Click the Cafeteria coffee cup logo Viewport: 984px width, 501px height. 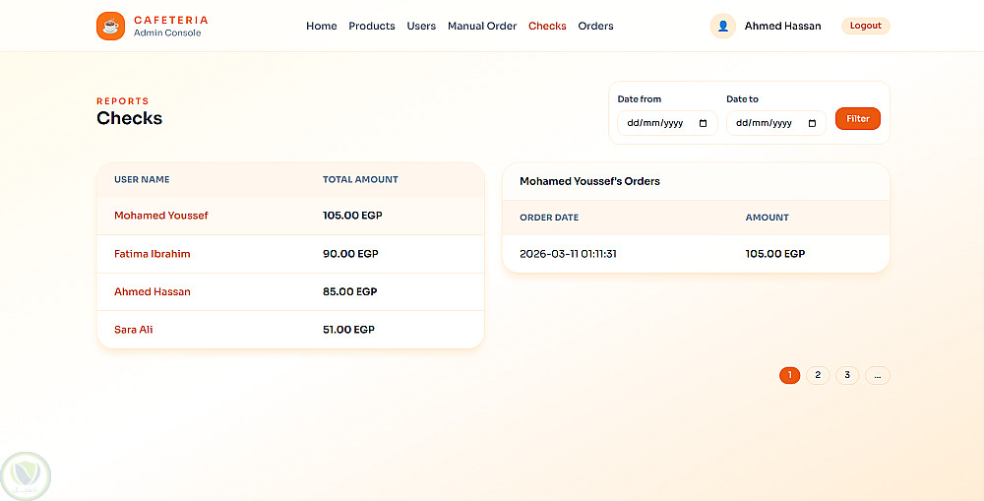110,26
